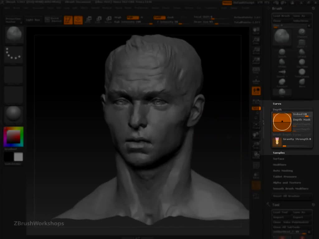
Task: Select the Scale transform icon in the toolbar
Action: click(98, 20)
